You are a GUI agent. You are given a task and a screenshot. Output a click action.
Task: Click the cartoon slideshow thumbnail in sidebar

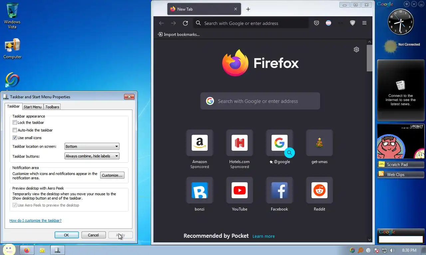[x=401, y=141]
